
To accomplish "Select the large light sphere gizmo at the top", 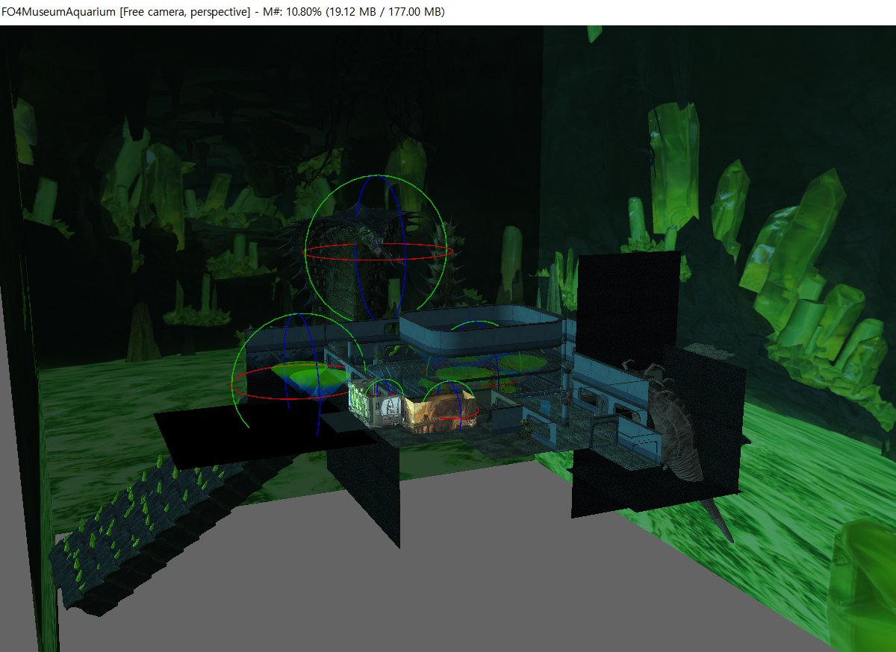I will click(379, 249).
